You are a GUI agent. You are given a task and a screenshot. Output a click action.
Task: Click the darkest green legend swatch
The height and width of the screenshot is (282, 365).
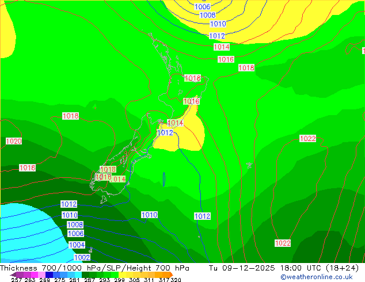(x=85, y=275)
